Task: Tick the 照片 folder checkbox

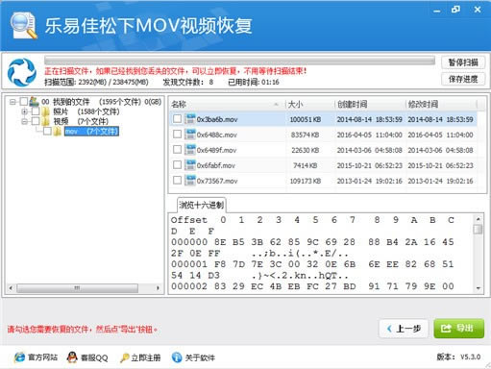Action: point(36,111)
